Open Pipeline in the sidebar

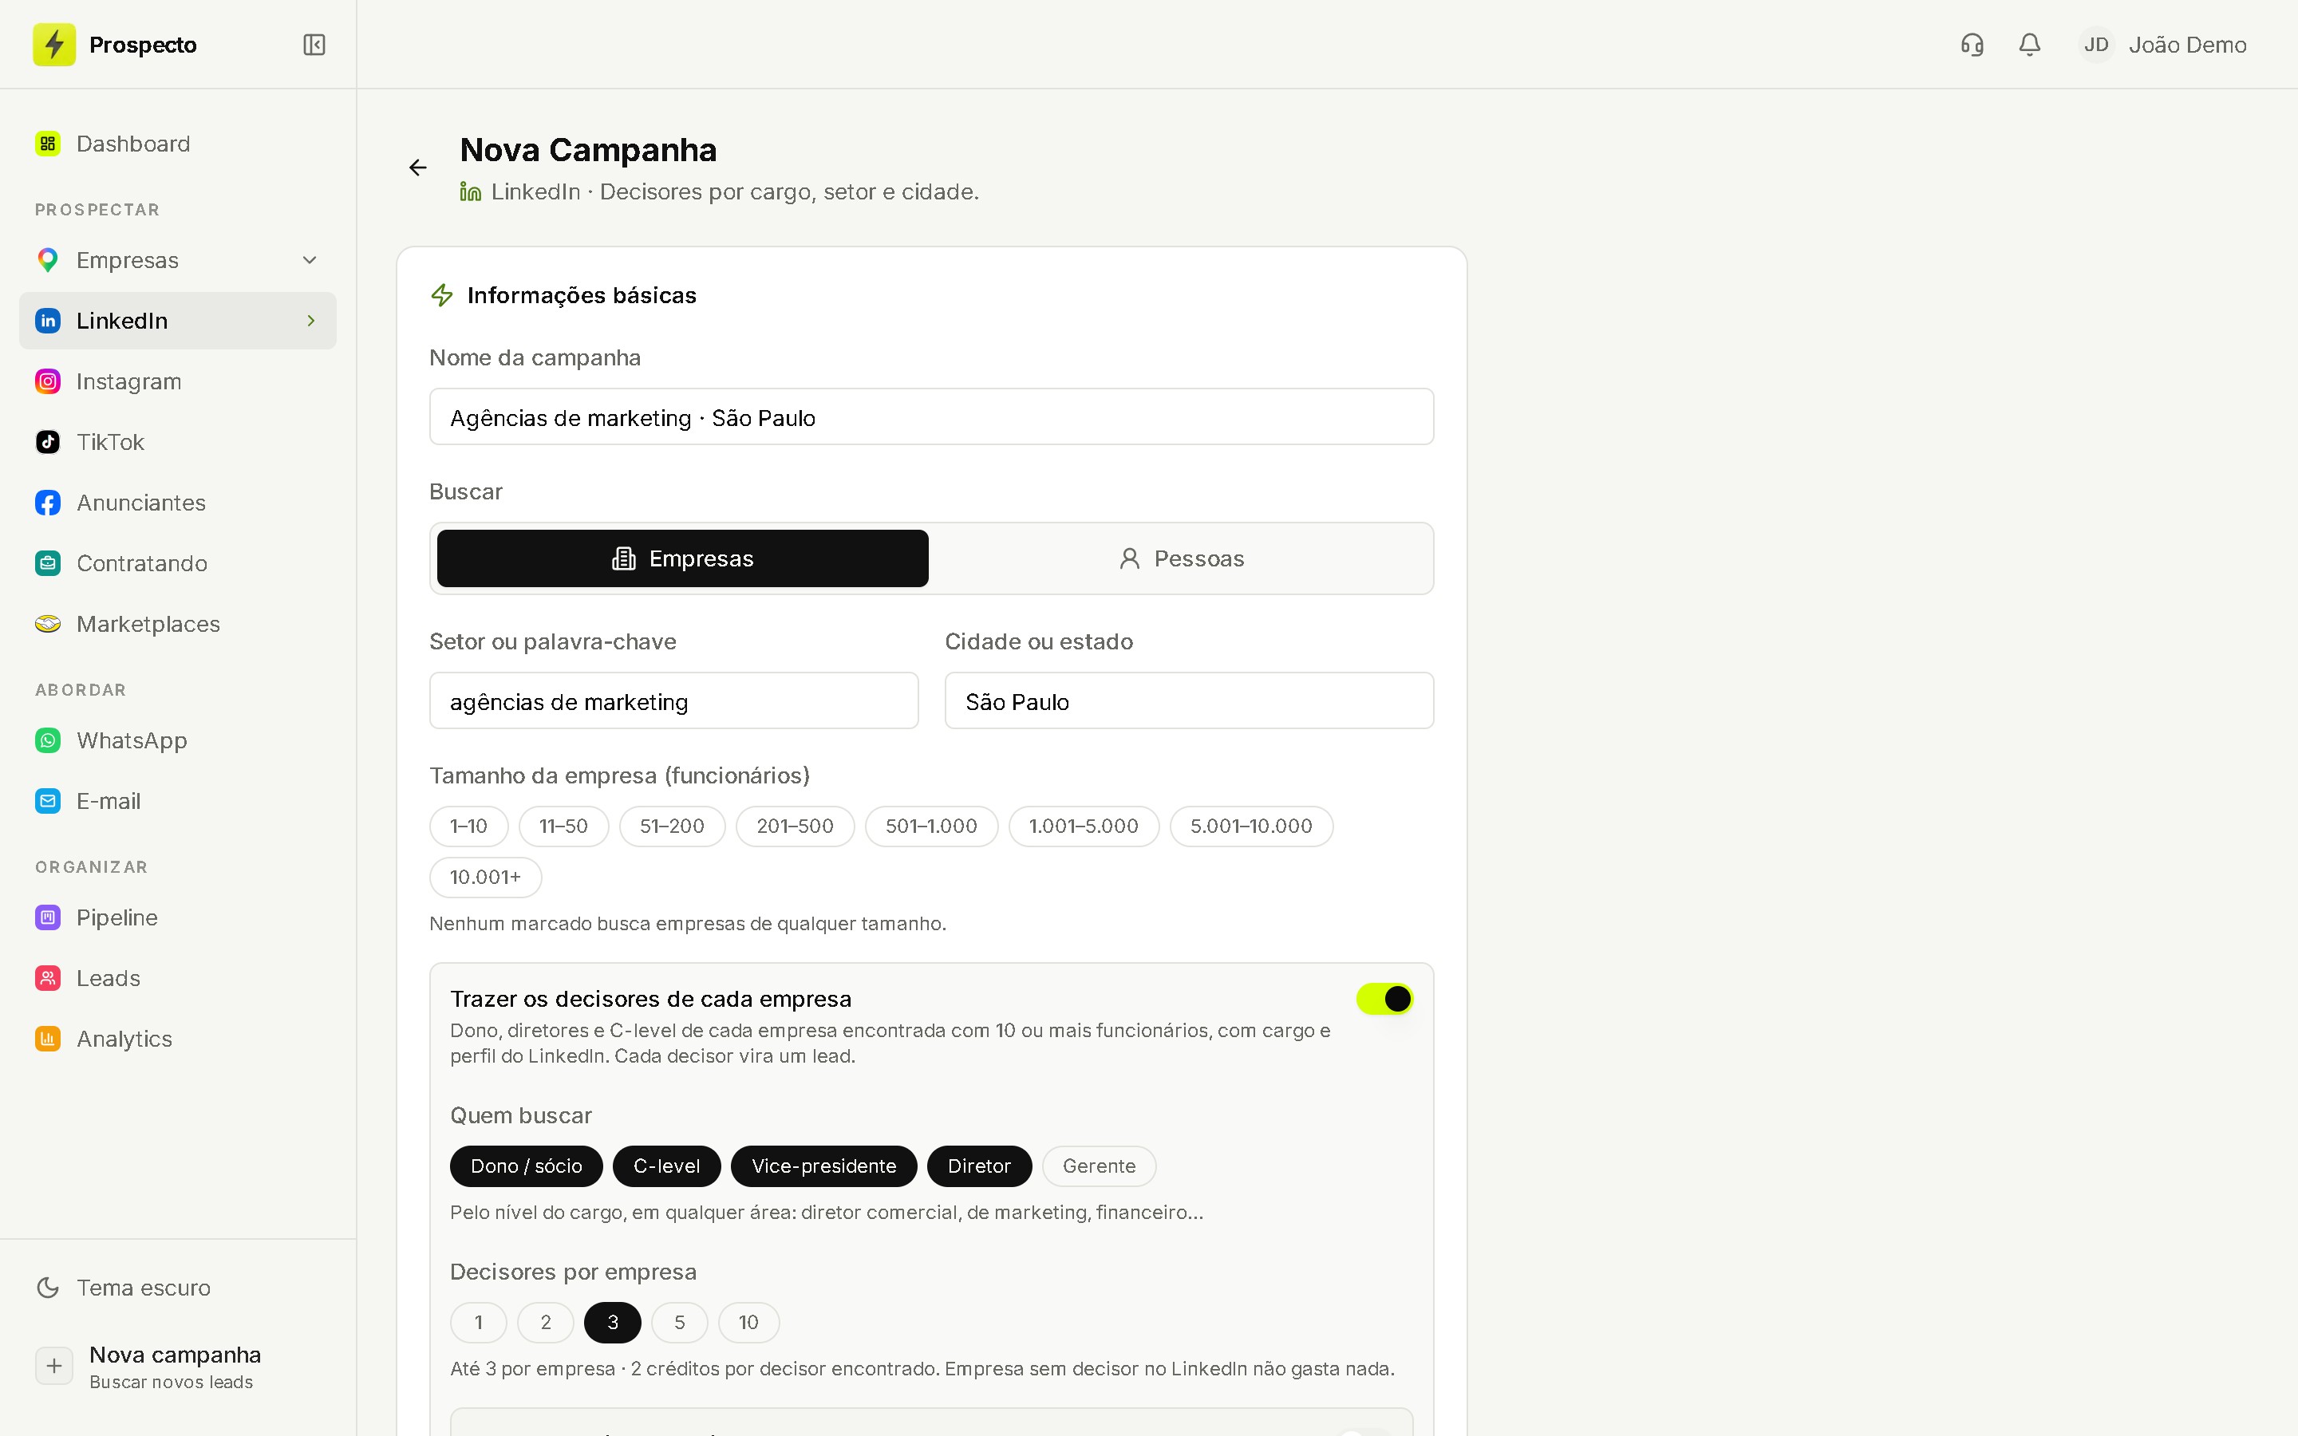coord(178,917)
